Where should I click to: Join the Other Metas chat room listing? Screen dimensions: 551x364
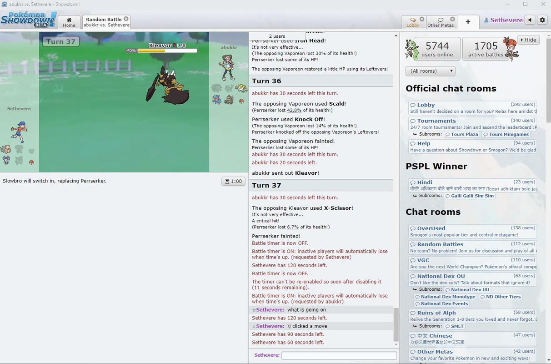pos(472,354)
